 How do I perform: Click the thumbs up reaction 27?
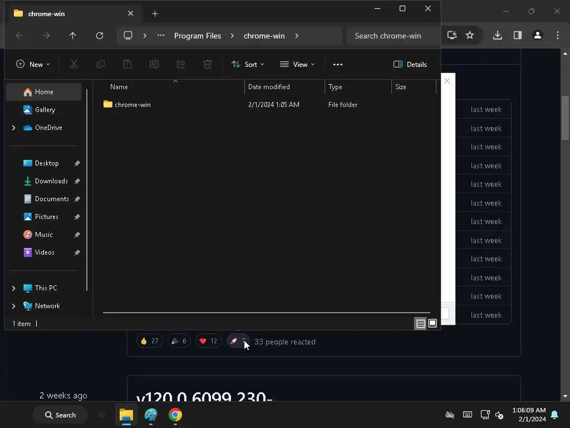[149, 341]
